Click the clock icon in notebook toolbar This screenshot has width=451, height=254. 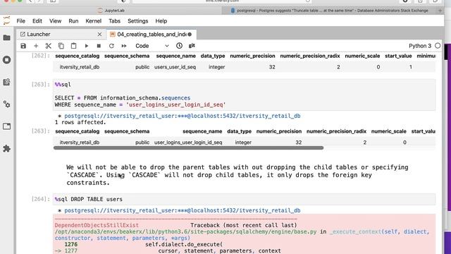pyautogui.click(x=179, y=45)
